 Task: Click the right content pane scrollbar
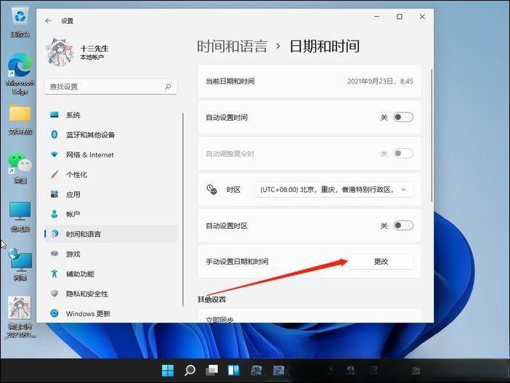[432, 135]
